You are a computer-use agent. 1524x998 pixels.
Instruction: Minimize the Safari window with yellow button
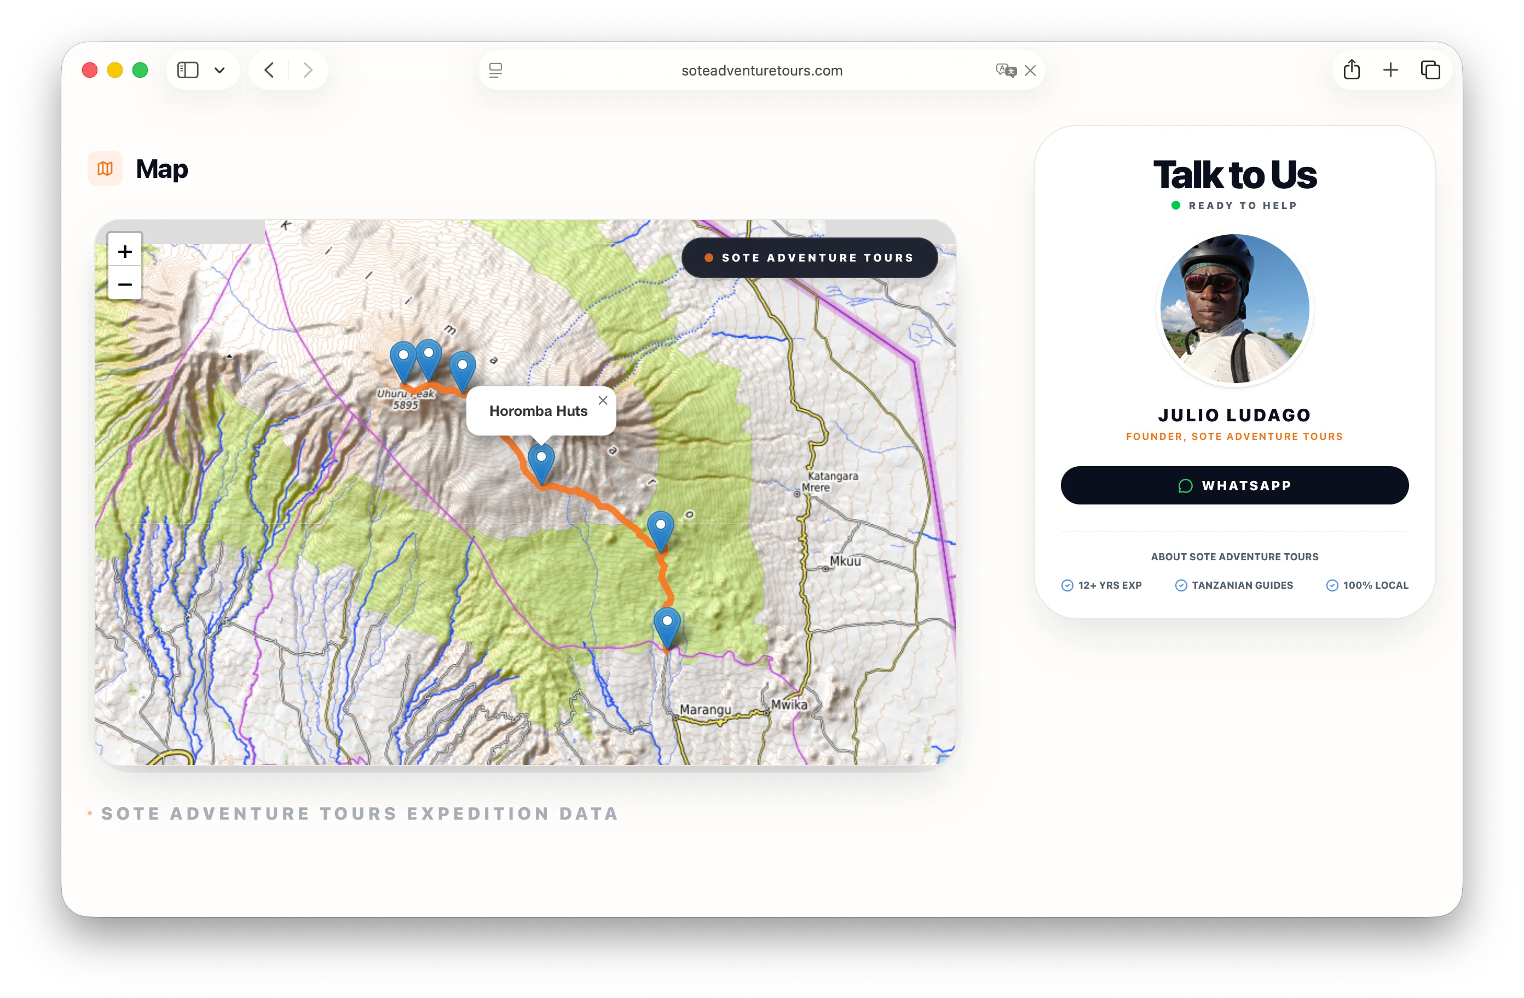pyautogui.click(x=114, y=70)
